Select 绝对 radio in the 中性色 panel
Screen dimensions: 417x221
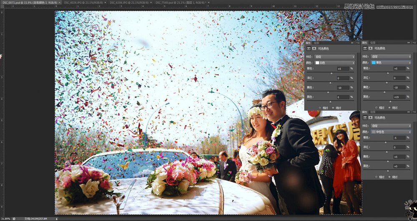[389, 177]
